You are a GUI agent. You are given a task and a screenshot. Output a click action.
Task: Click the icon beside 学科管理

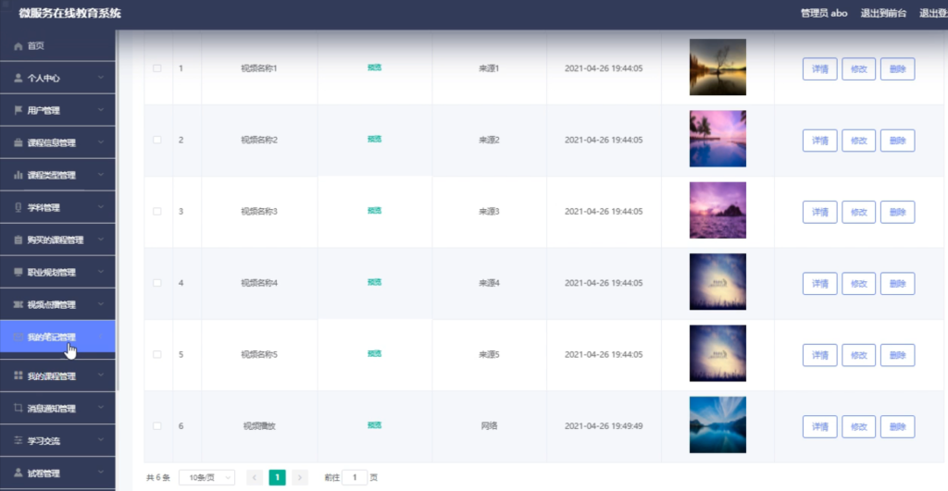pyautogui.click(x=19, y=207)
